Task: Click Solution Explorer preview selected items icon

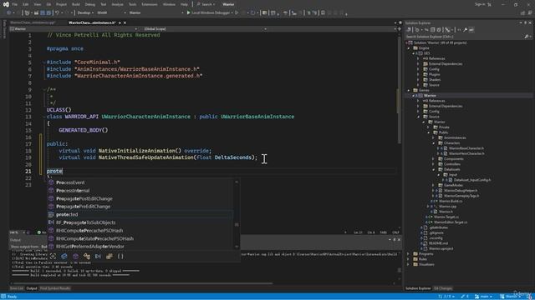Action: 471,30
